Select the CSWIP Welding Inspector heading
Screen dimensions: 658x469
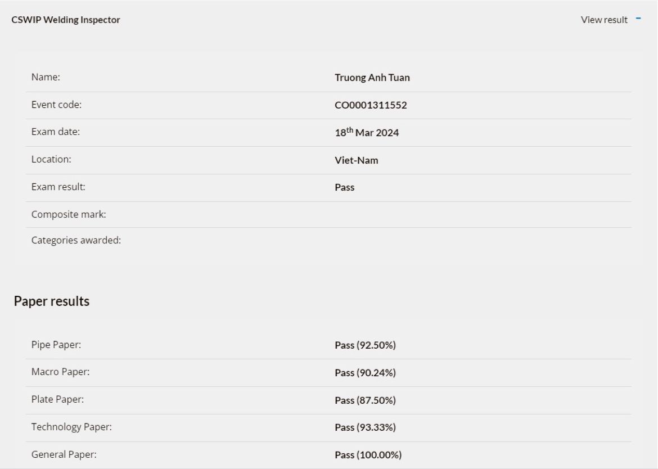tap(66, 20)
